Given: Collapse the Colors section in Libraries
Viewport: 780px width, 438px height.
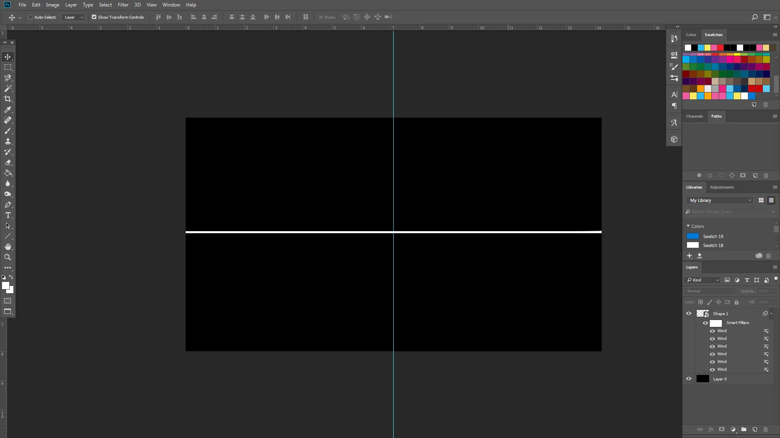Looking at the screenshot, I should [688, 226].
